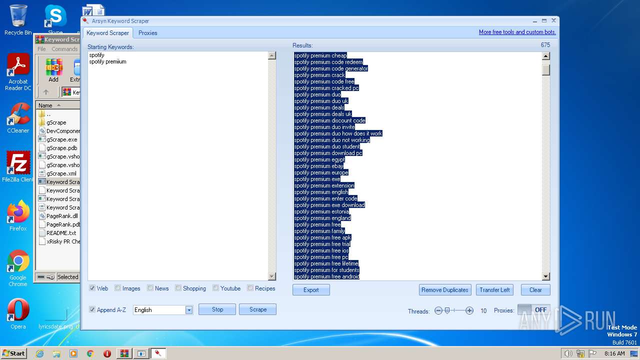Screen dimensions: 640x360
Task: Decrease threads with minus button
Action: (438, 310)
